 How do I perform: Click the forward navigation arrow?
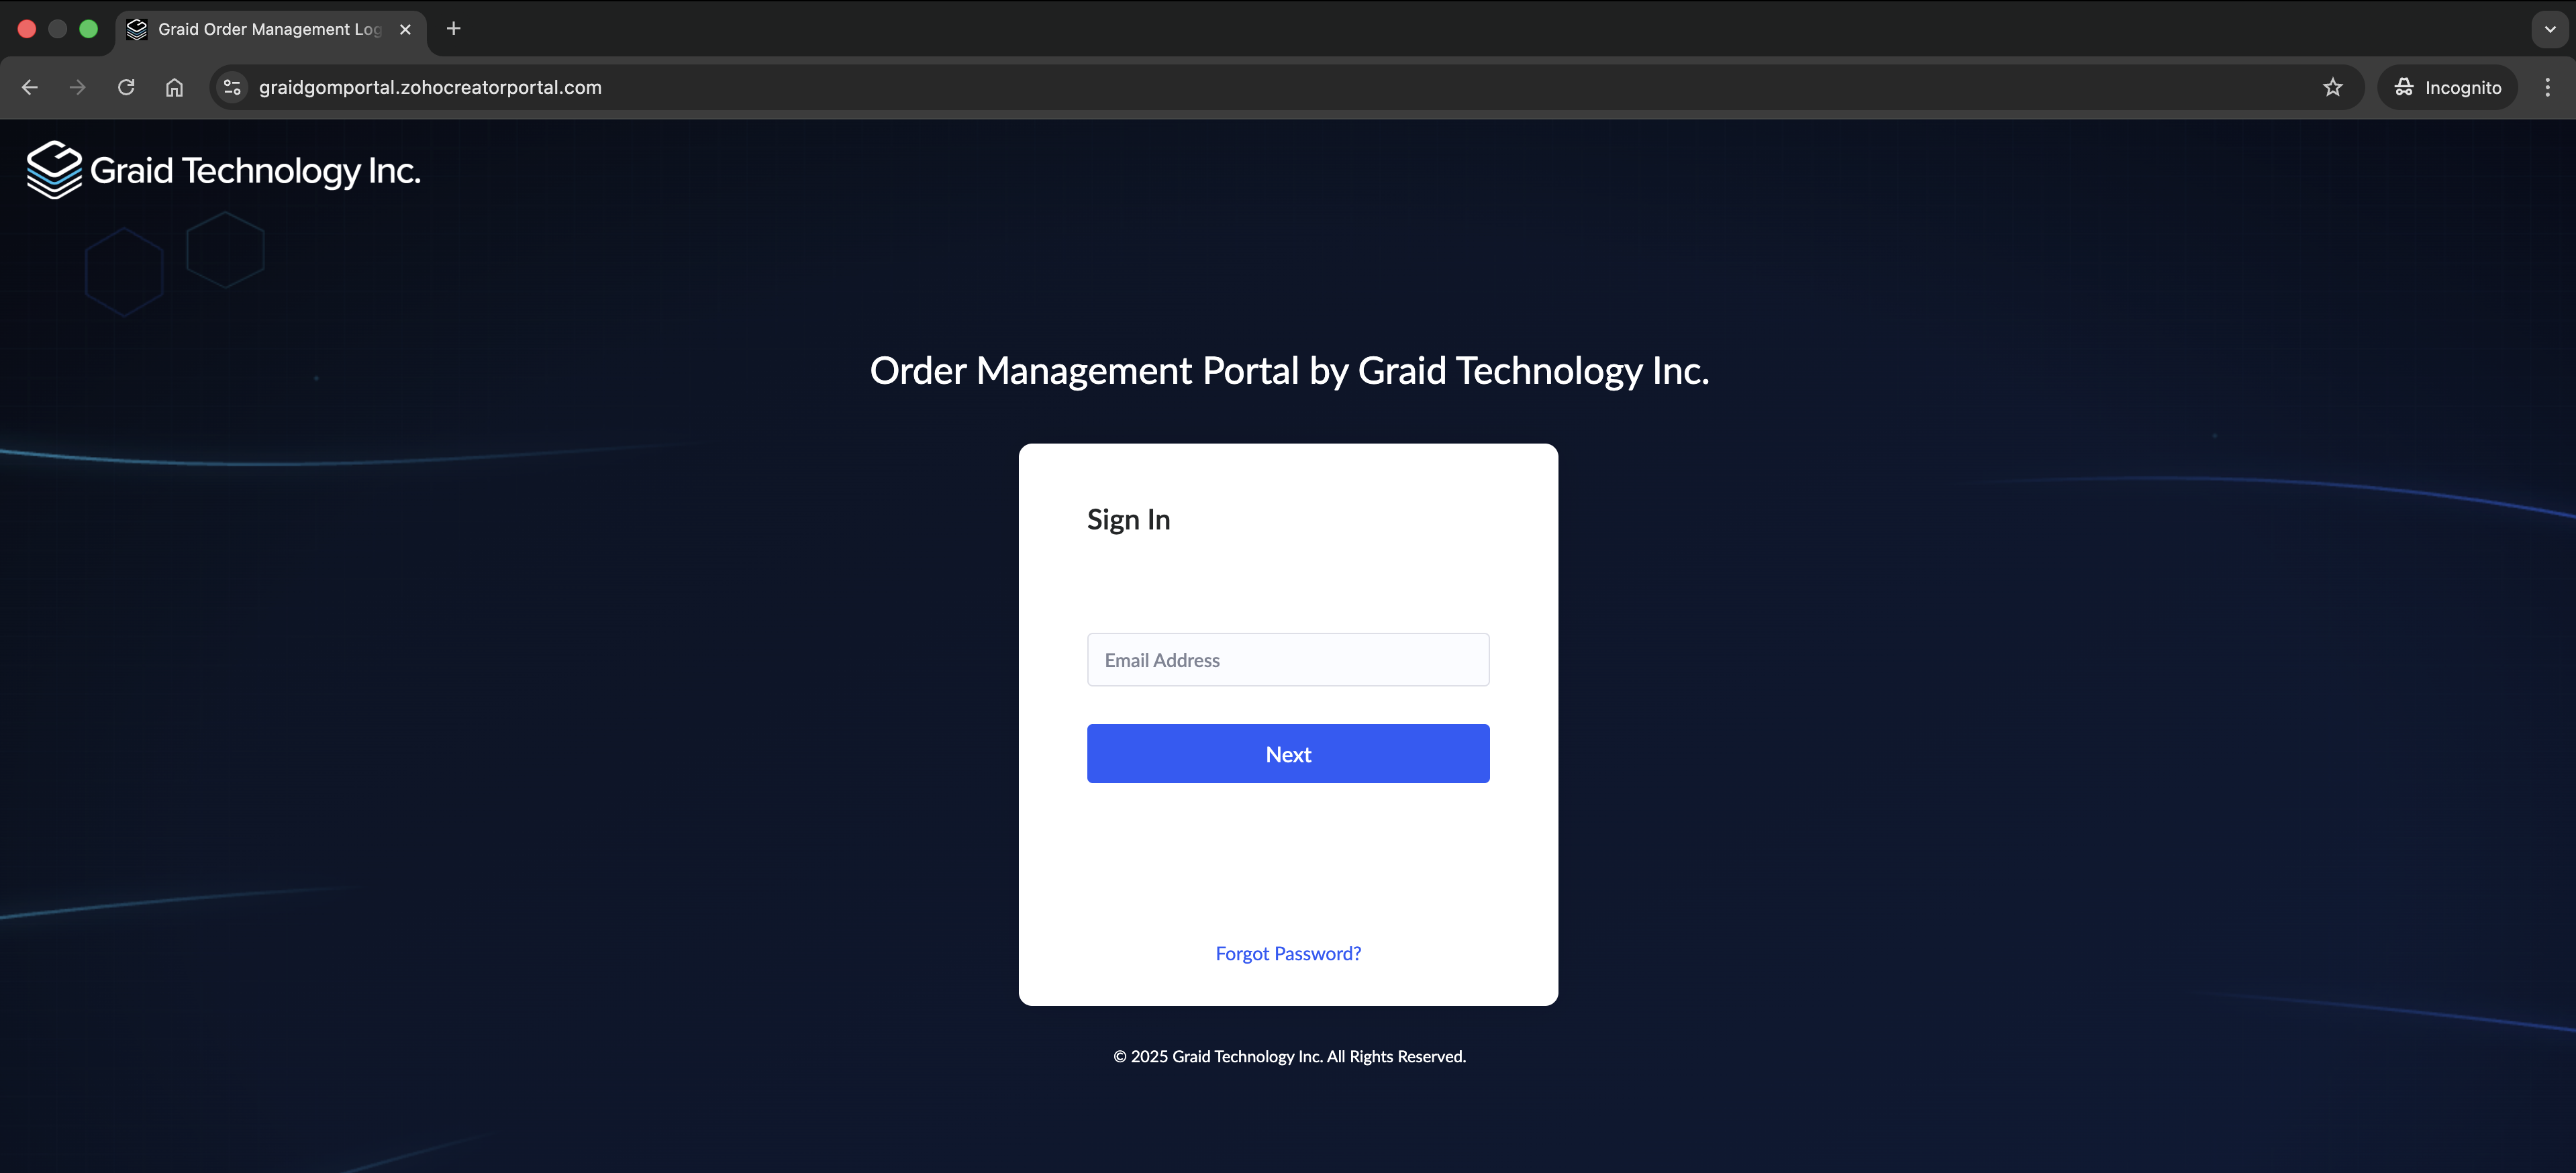pyautogui.click(x=77, y=87)
